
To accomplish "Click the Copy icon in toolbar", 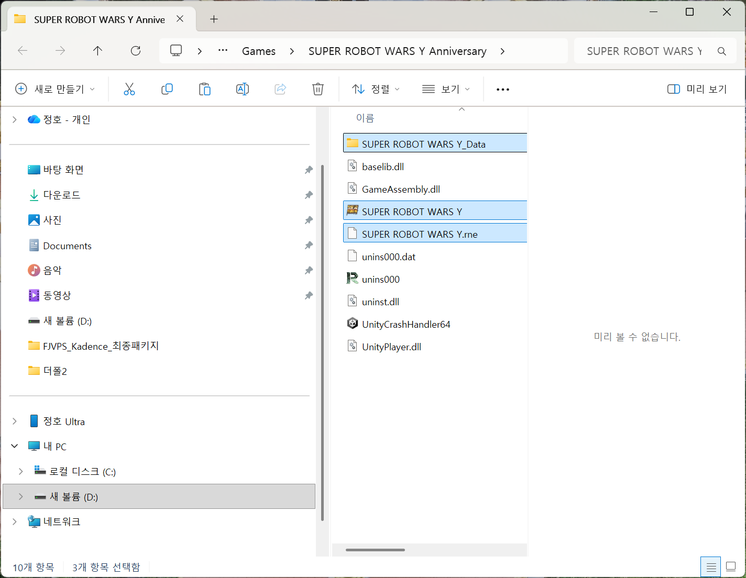I will pos(167,89).
